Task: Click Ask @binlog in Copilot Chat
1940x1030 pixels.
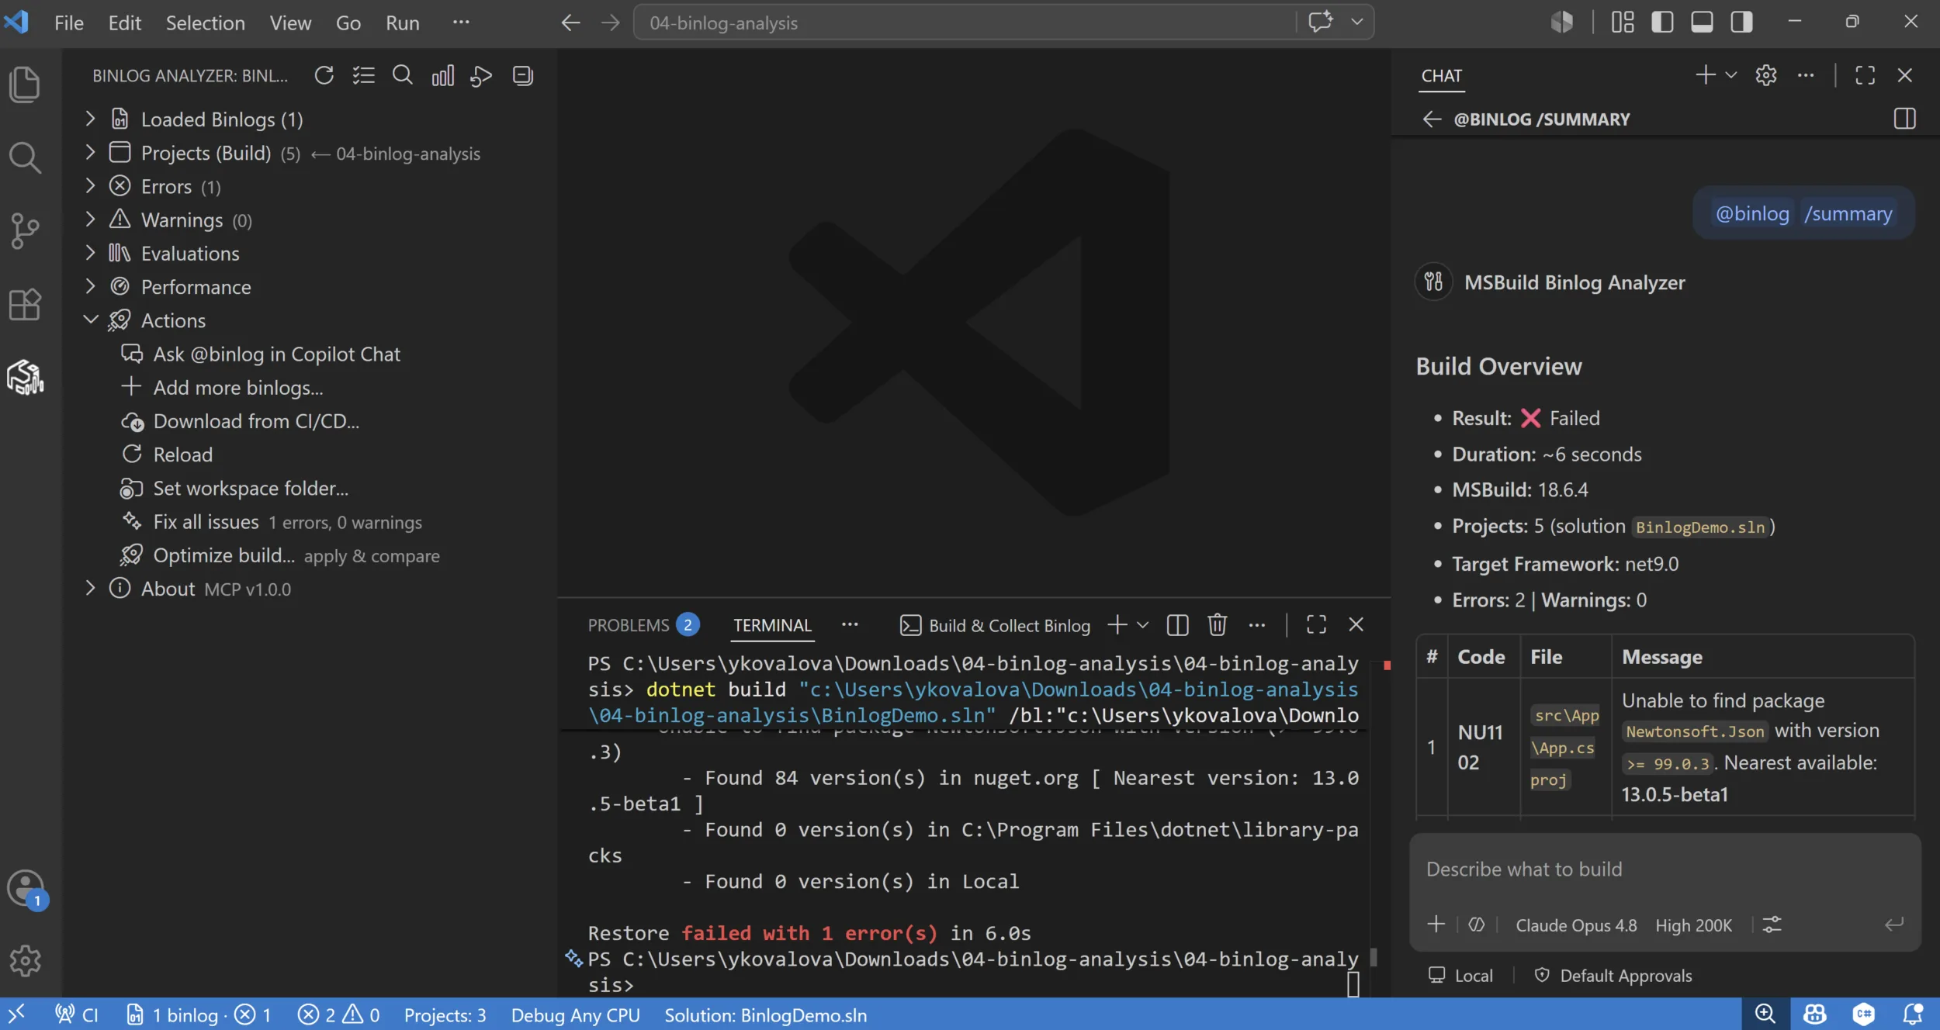Action: pos(276,354)
